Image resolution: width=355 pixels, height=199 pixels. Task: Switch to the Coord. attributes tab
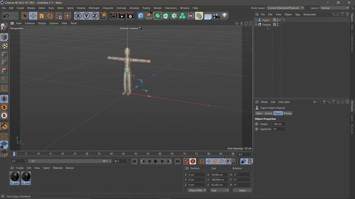coord(268,113)
